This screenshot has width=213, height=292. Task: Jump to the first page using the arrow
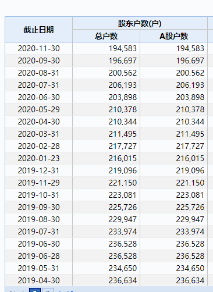12,291
